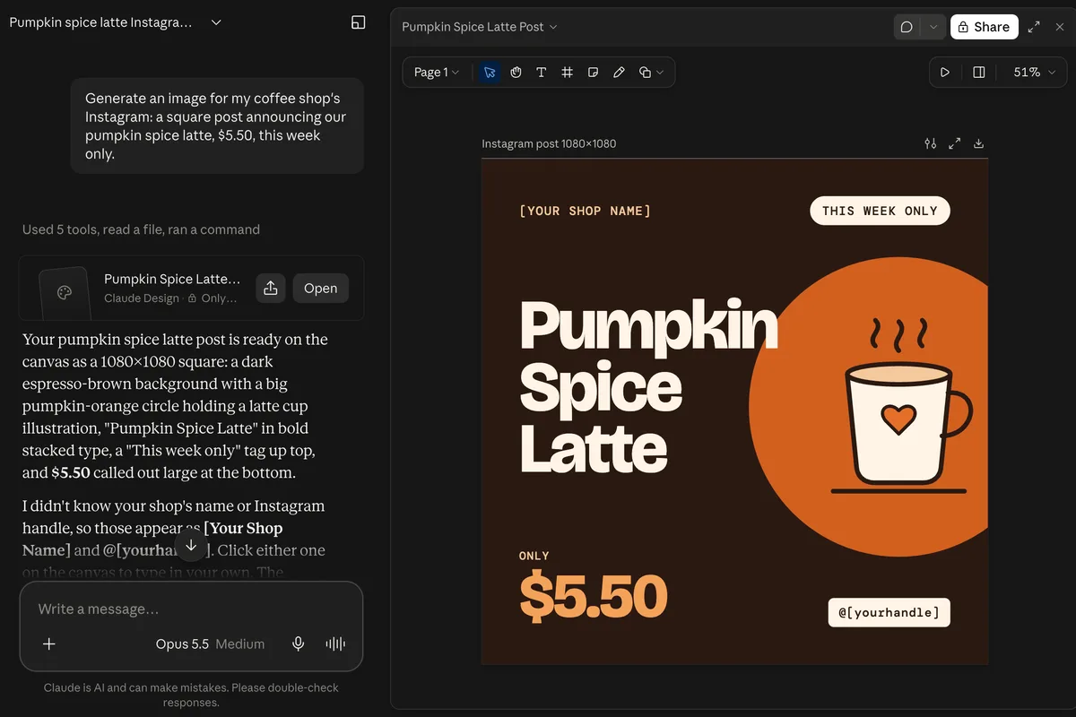Click the latte cup illustration

tap(899, 408)
